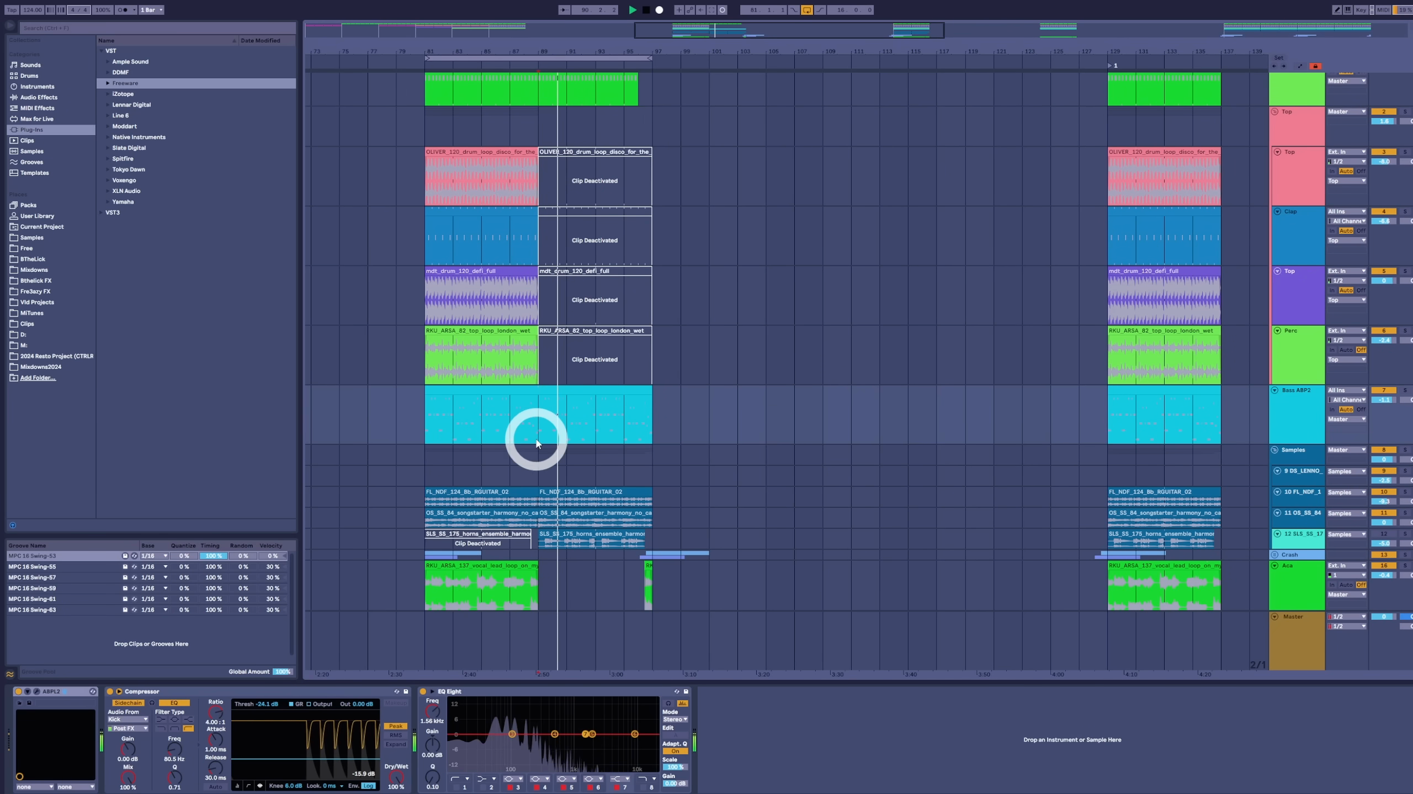Click the Stop transport button
Screen dimensions: 1413x794
(646, 10)
